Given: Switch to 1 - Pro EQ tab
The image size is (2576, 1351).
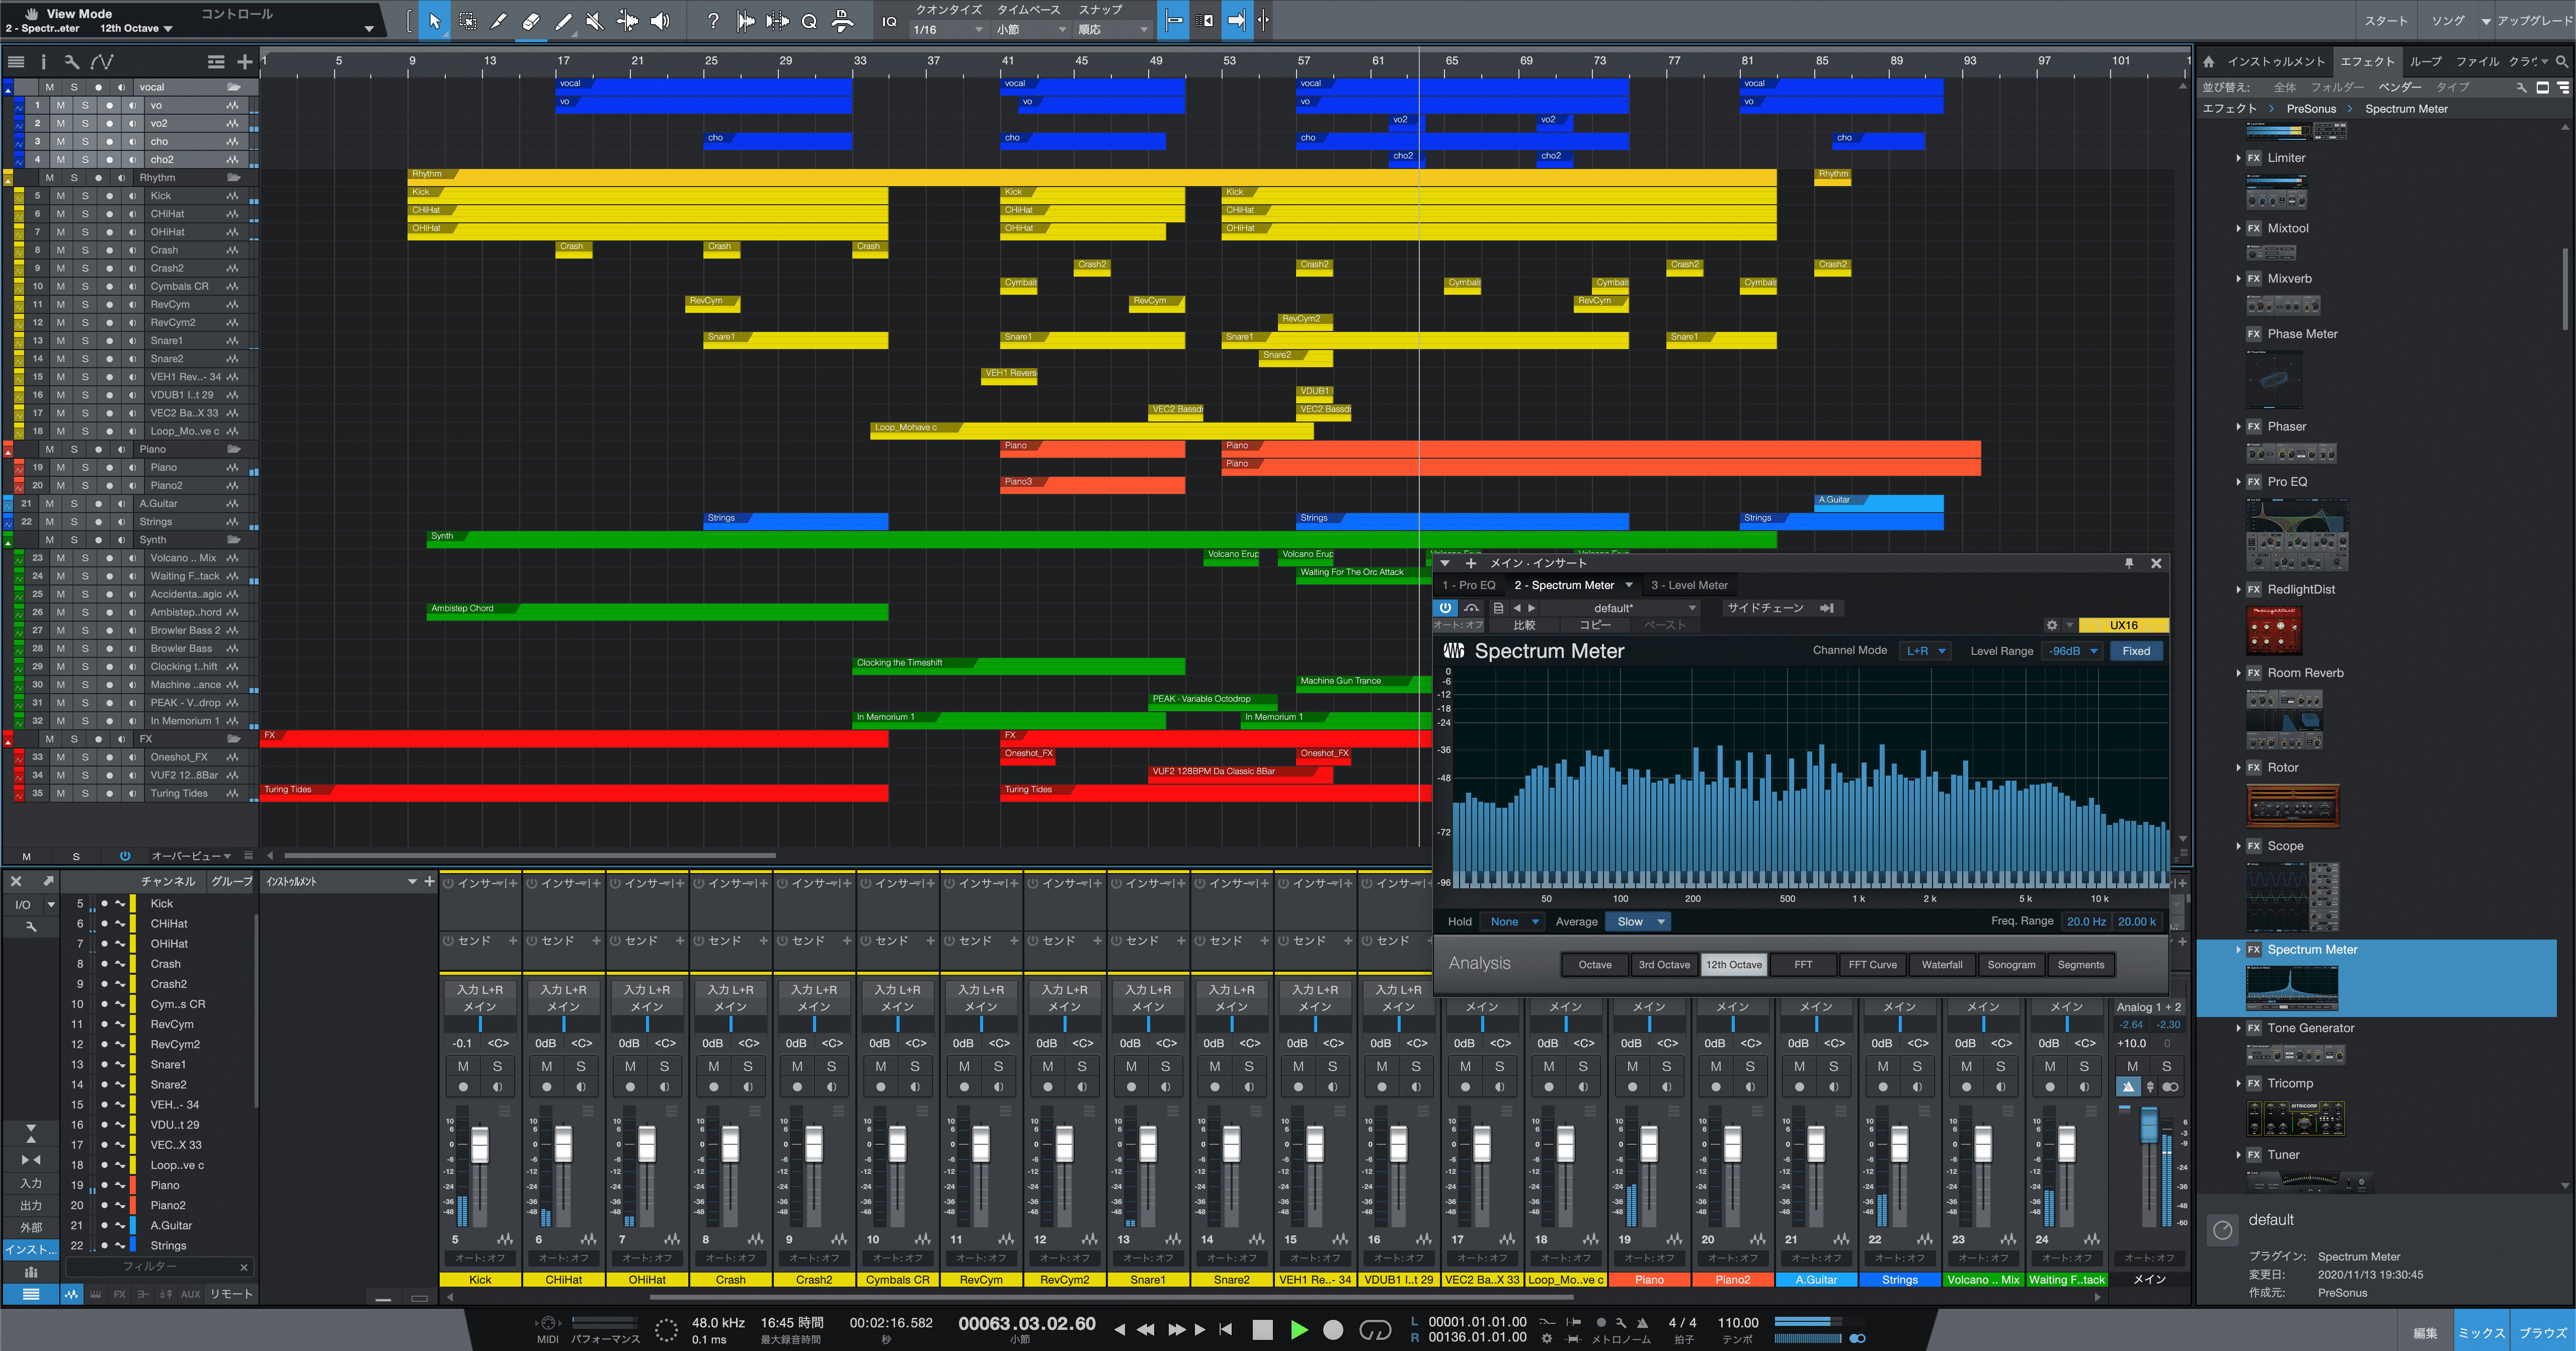Looking at the screenshot, I should click(x=1469, y=585).
